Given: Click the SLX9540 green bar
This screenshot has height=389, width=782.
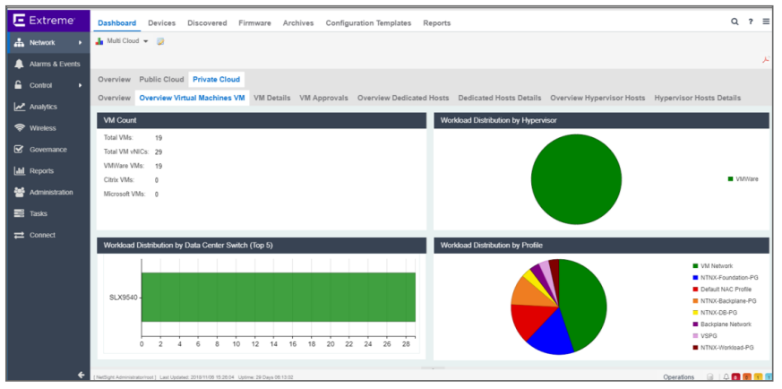Looking at the screenshot, I should tap(279, 298).
